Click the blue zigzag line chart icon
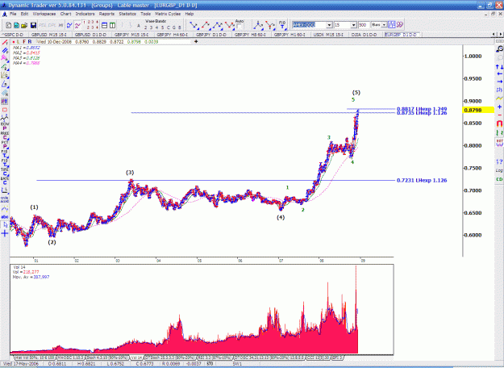 point(69,25)
